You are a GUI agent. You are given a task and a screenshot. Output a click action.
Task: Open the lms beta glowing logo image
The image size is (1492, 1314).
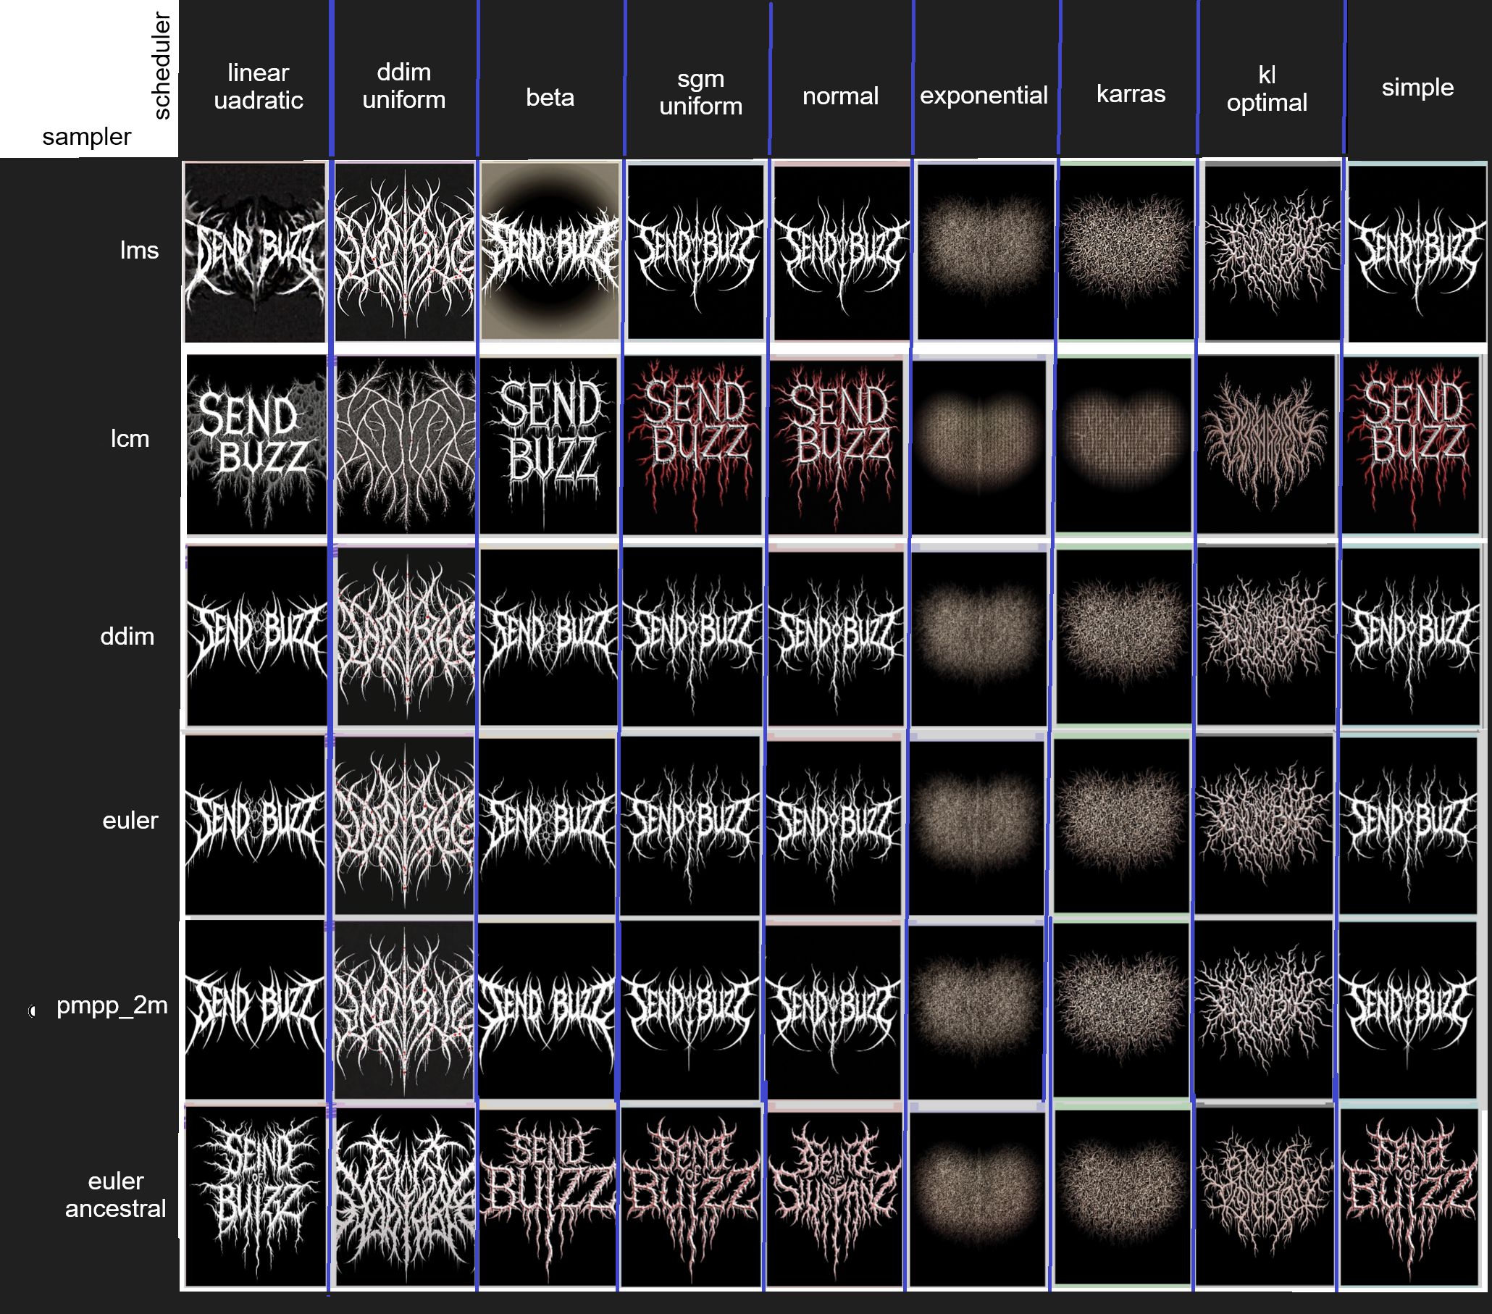click(x=549, y=252)
